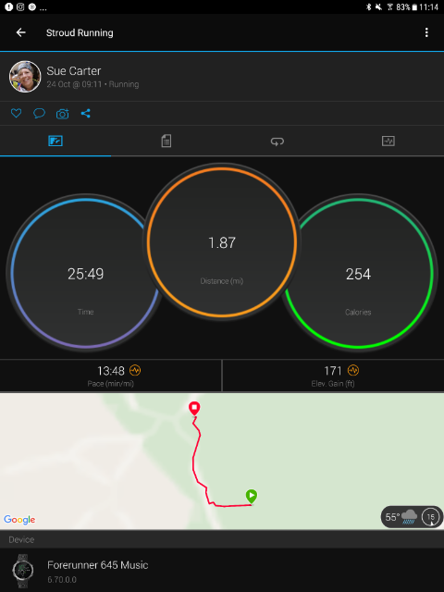
Task: Open elevation chart icon beside 171
Action: click(x=353, y=370)
